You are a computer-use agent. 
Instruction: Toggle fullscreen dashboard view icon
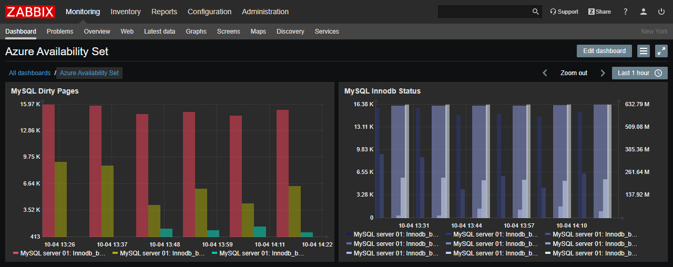(661, 51)
